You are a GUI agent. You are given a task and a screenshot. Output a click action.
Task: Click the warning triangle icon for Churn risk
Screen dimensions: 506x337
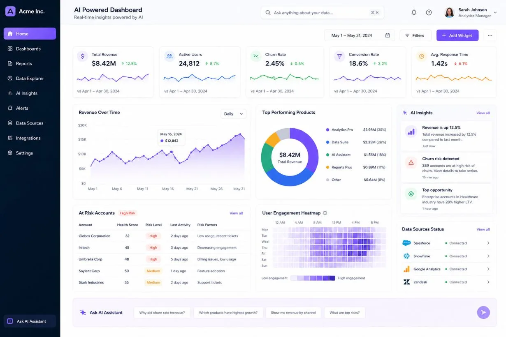pyautogui.click(x=411, y=162)
